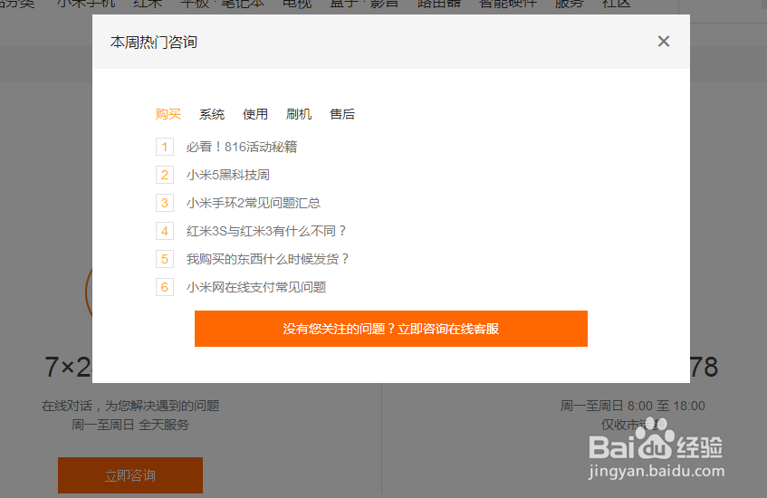Open 小米网在线支付常见问题 link
The height and width of the screenshot is (498, 767).
point(256,287)
